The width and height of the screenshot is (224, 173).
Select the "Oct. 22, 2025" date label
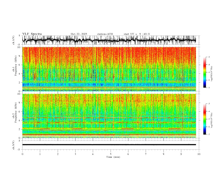(79, 34)
